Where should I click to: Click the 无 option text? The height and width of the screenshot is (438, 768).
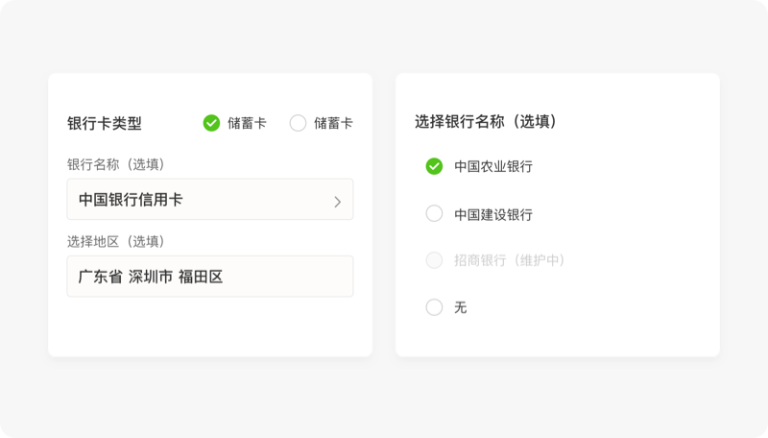click(x=461, y=307)
